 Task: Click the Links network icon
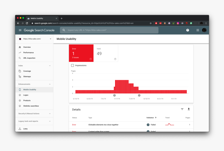(x=20, y=129)
